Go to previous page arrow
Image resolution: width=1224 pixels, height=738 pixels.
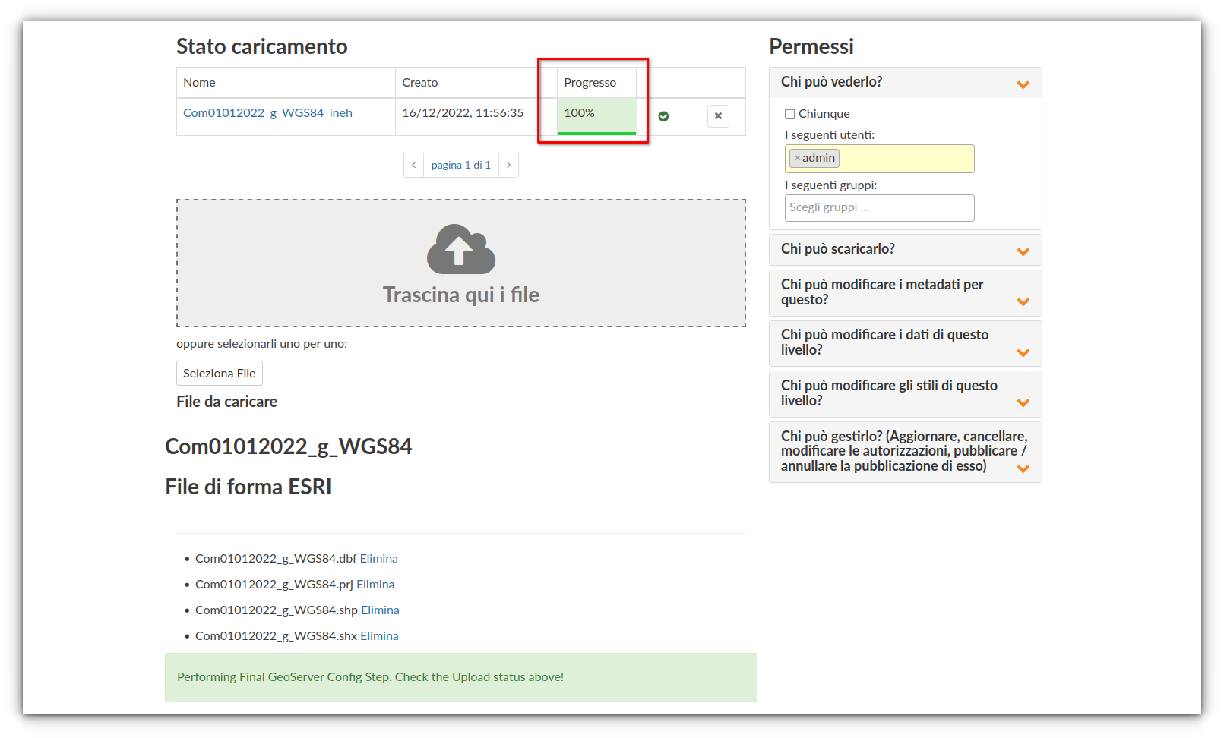[413, 165]
